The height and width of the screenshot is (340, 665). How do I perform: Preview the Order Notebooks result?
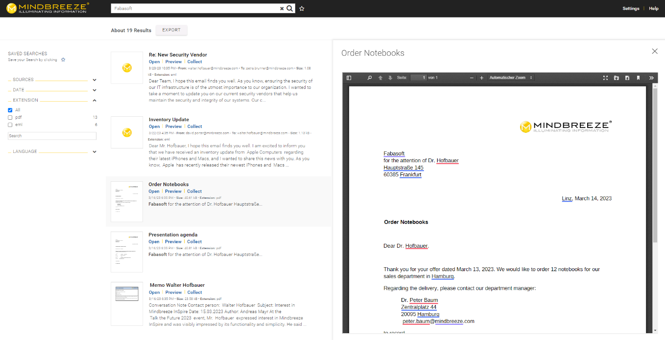click(173, 191)
